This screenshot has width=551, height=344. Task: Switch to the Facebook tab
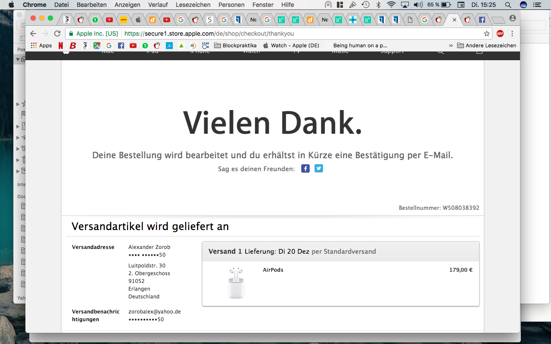[482, 20]
